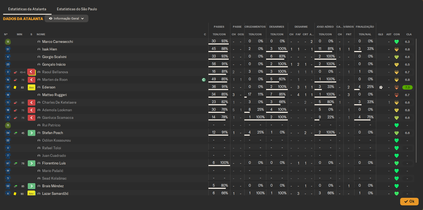Screen dimensions: 423x210
Task: Open Odilon Kossounou's player name link
Action: [x=56, y=141]
